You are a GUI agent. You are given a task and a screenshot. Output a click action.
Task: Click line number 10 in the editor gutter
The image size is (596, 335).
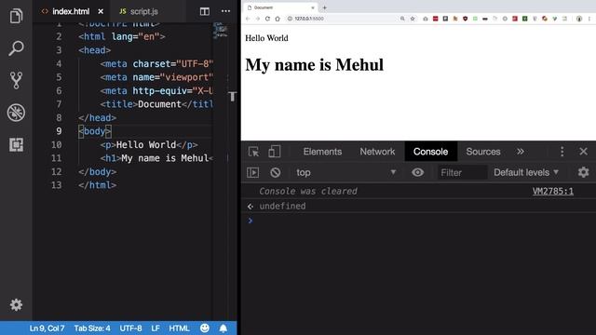click(56, 145)
